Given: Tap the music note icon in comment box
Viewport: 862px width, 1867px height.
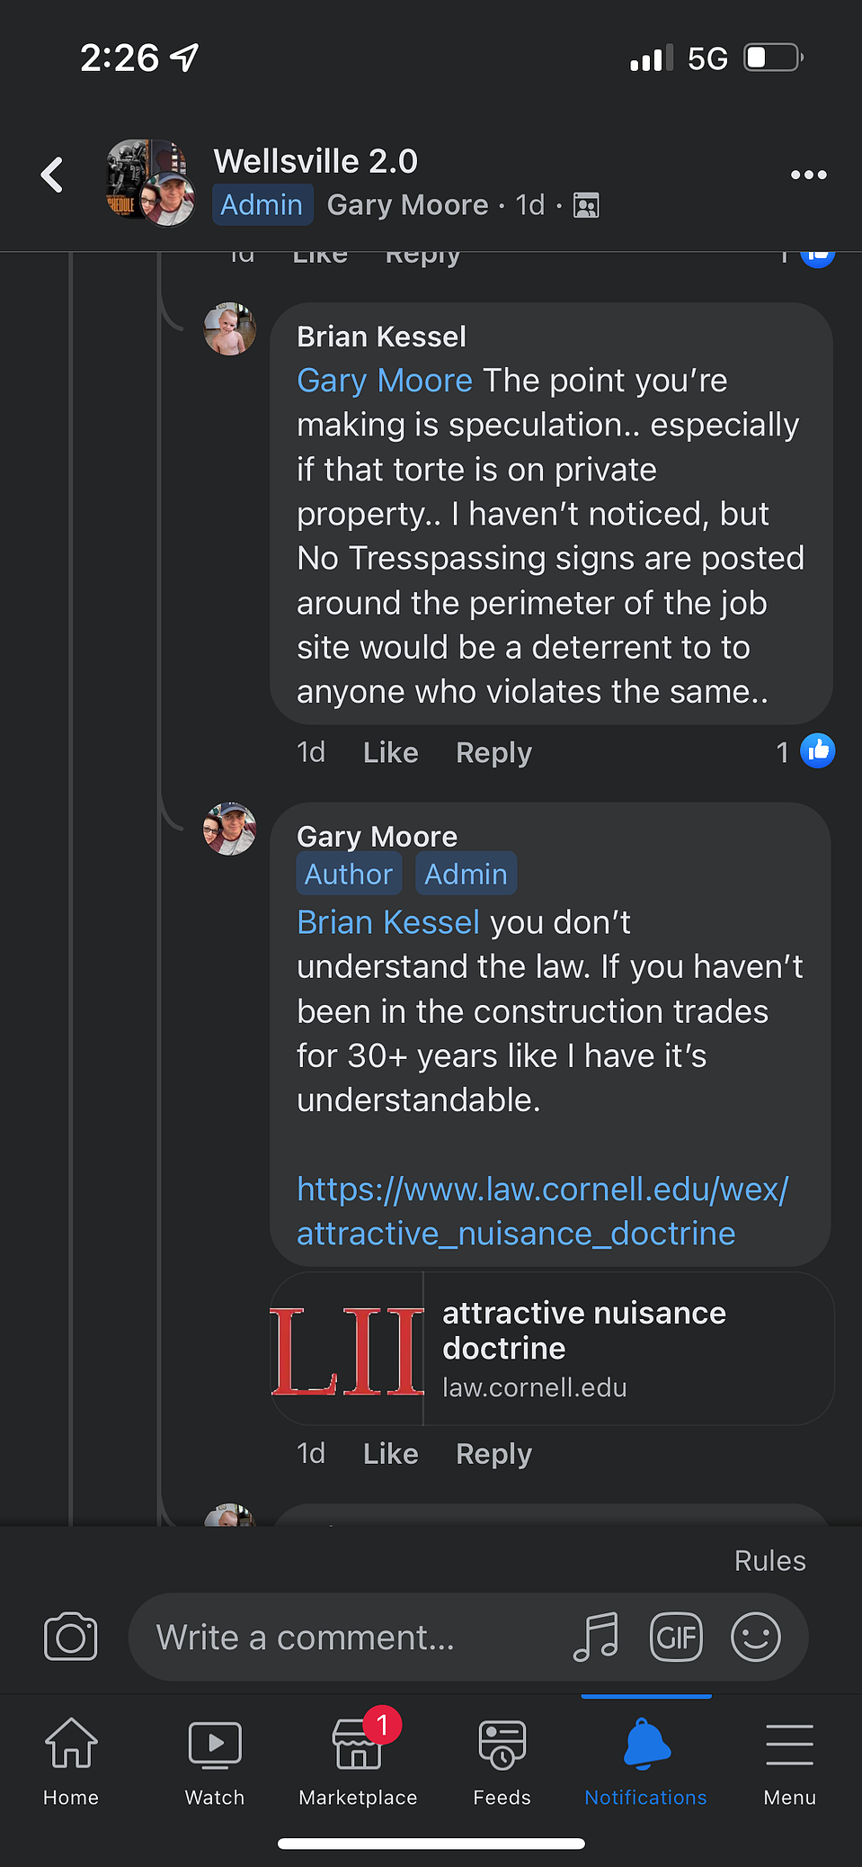Looking at the screenshot, I should pyautogui.click(x=597, y=1637).
